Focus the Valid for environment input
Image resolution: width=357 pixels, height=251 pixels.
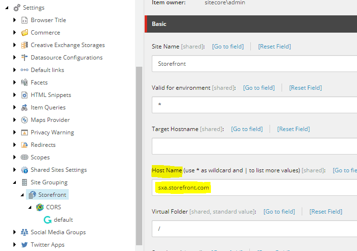pos(254,105)
